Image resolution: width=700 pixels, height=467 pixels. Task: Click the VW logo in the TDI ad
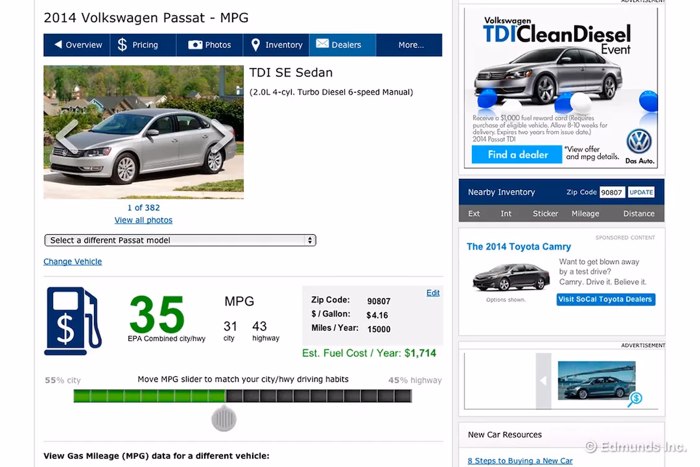(640, 141)
